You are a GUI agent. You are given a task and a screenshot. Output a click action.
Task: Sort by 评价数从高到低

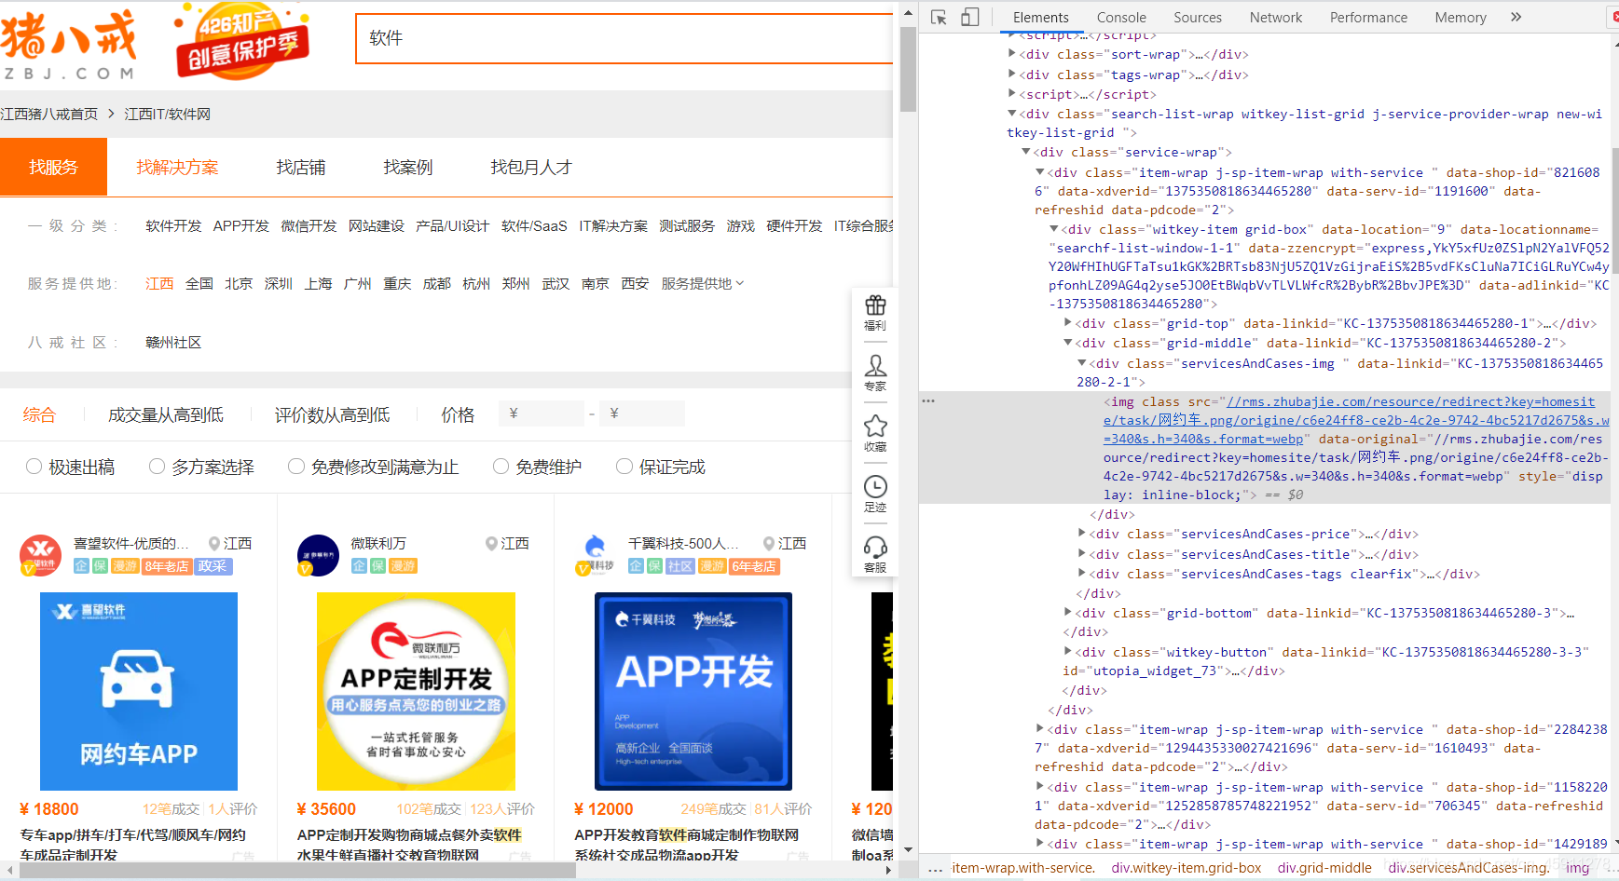pos(333,414)
